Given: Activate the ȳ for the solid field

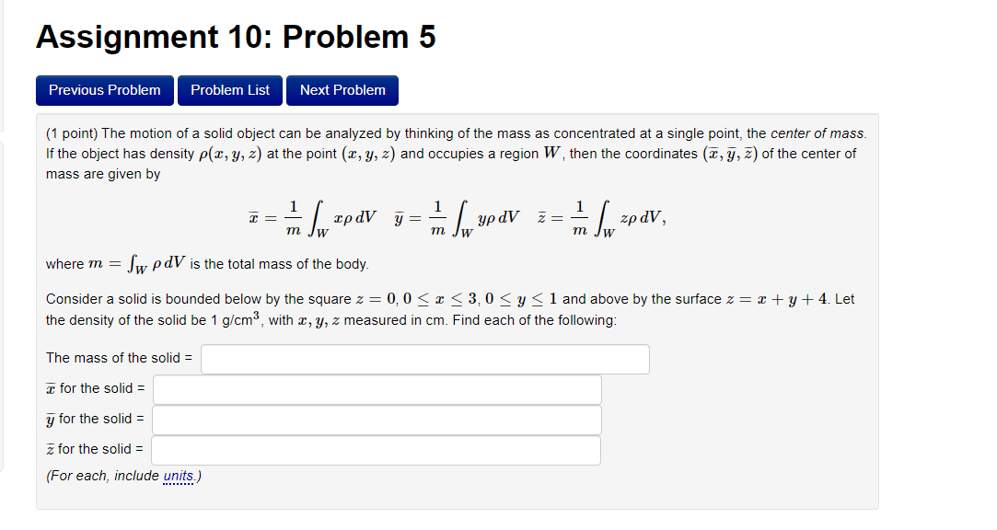Looking at the screenshot, I should 377,420.
